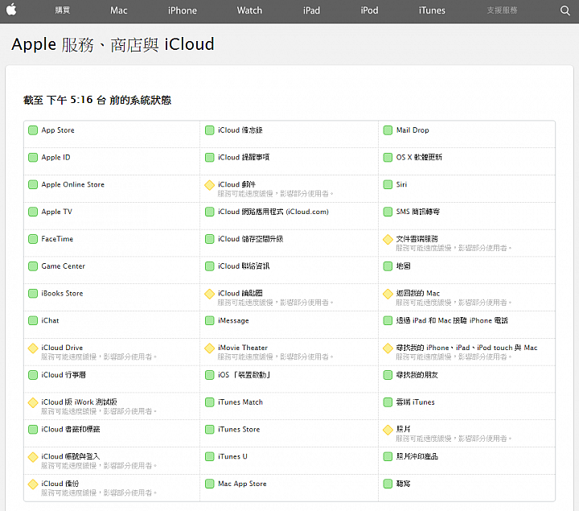Screen dimensions: 579x511
Task: Click green status icon next to iChat
Action: point(33,321)
